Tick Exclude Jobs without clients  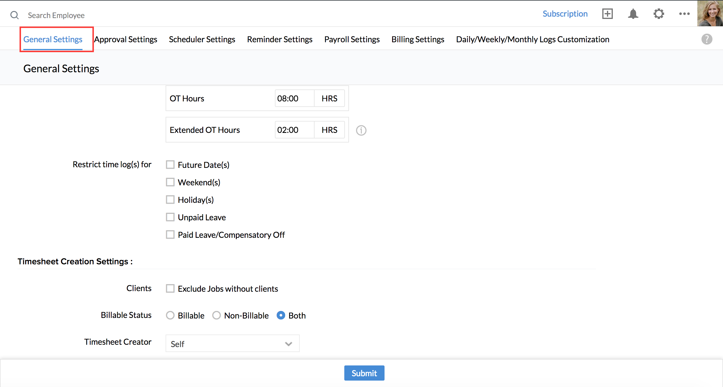[170, 289]
